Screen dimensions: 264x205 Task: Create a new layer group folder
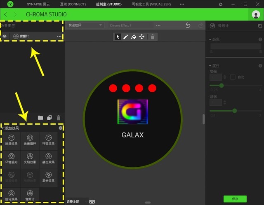tap(40, 118)
